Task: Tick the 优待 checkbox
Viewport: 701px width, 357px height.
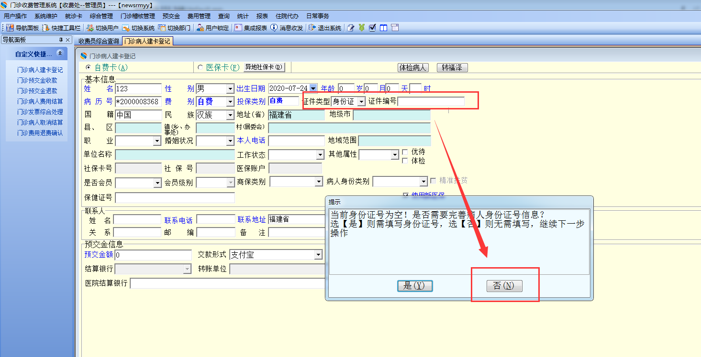Action: click(405, 152)
